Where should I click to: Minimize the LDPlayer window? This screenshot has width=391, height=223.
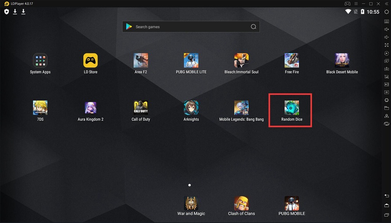(364, 4)
